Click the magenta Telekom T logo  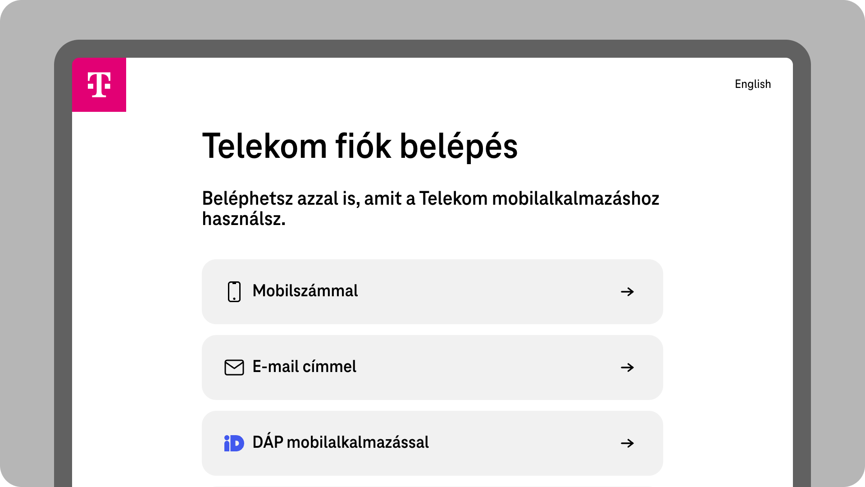[99, 85]
